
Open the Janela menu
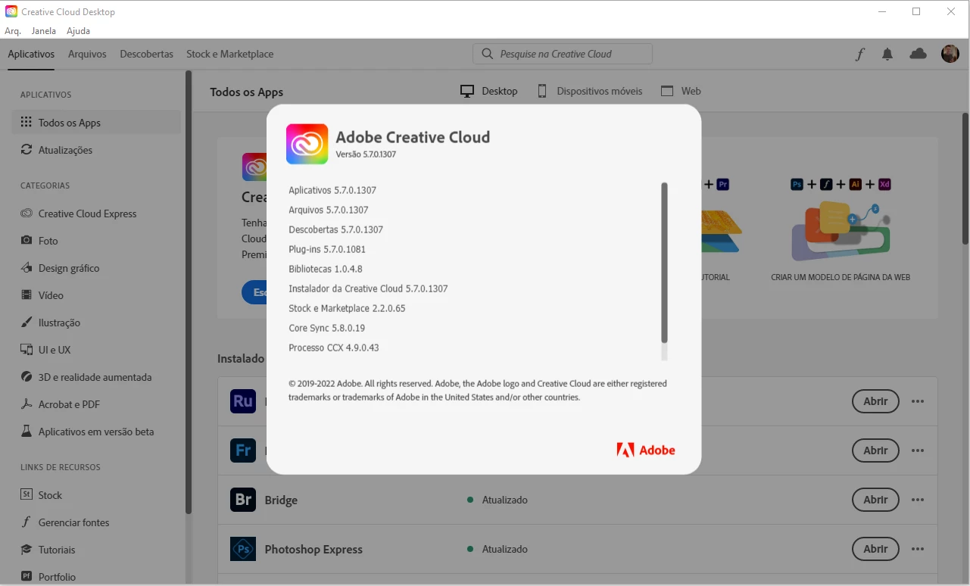point(44,31)
